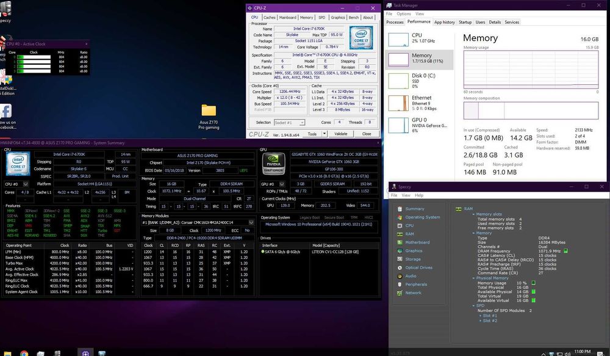Open Asus Z170 Pro gaming desktop folder
Viewport: 610px width, 356px height.
coord(209,117)
